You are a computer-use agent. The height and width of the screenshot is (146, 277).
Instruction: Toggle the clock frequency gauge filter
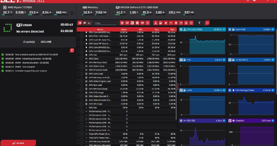181,23
